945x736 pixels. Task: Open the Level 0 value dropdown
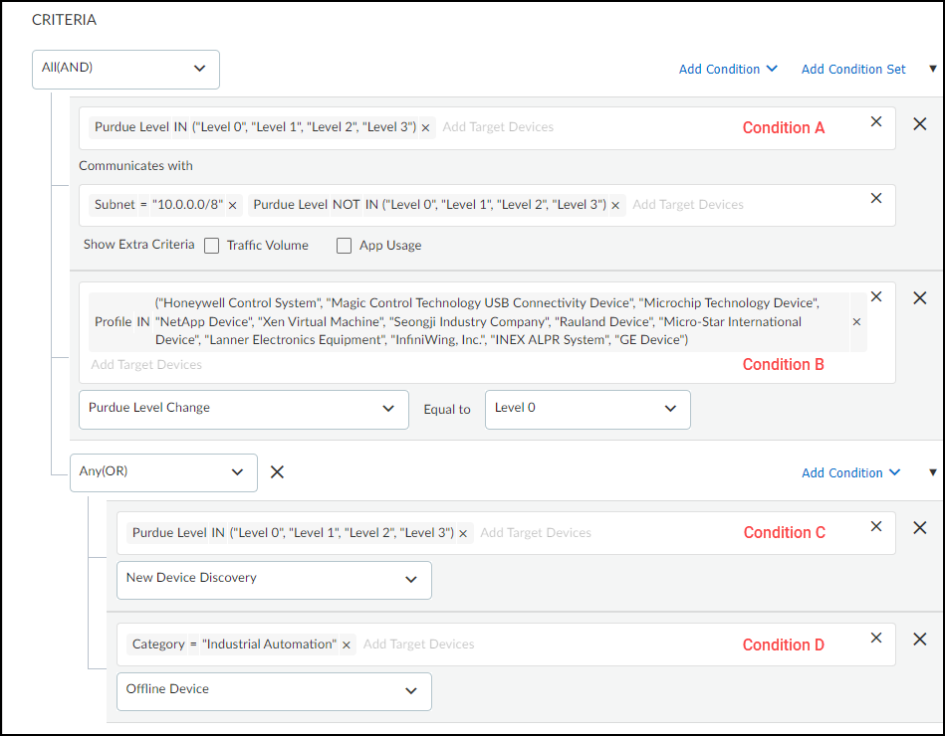(587, 409)
